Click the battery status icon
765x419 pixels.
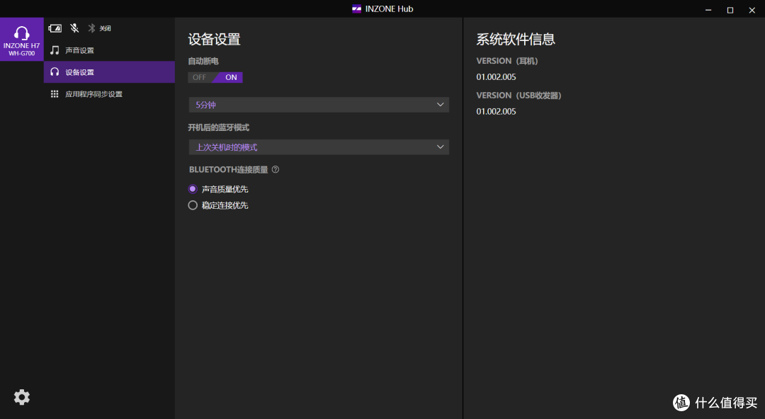[x=55, y=28]
